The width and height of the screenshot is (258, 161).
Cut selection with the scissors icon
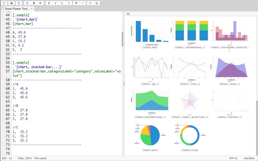[27, 3]
